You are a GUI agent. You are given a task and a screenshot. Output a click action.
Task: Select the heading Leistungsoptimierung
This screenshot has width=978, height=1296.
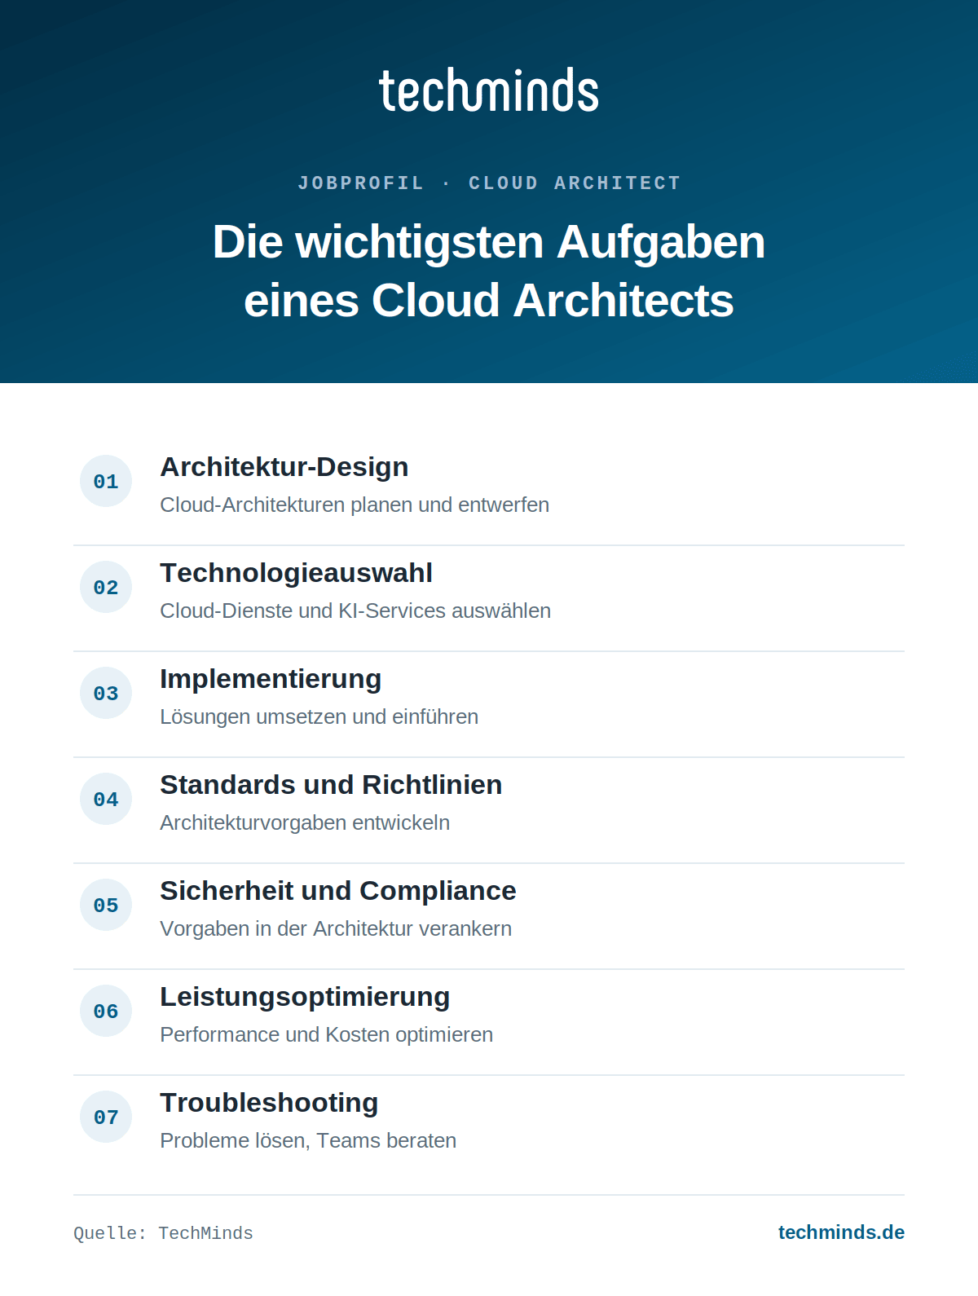coord(305,997)
